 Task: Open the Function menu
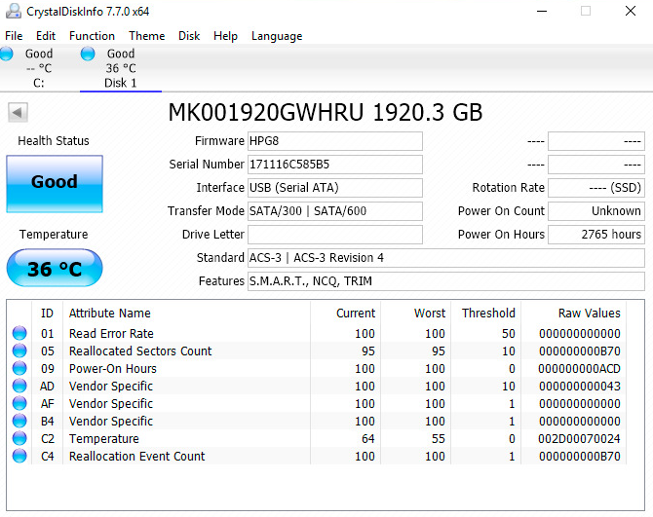92,36
